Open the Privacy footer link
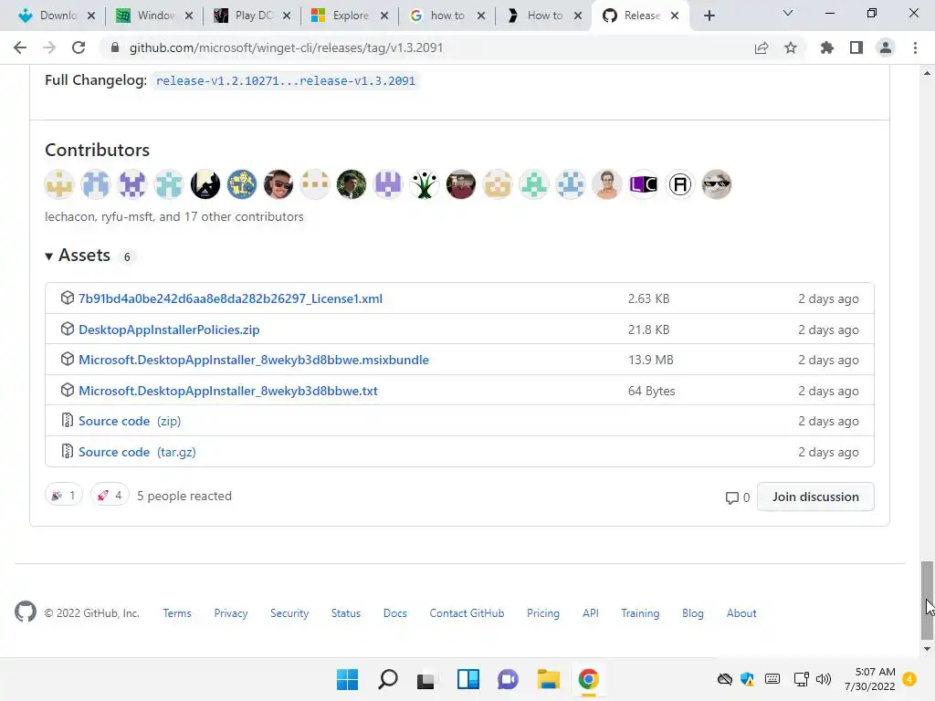 point(231,612)
